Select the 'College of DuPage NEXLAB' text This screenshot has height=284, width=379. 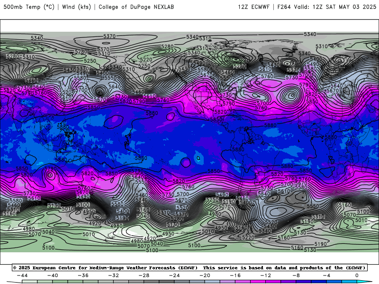click(x=136, y=7)
